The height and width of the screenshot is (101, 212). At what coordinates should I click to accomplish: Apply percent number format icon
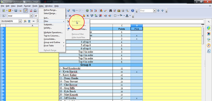(88, 16)
